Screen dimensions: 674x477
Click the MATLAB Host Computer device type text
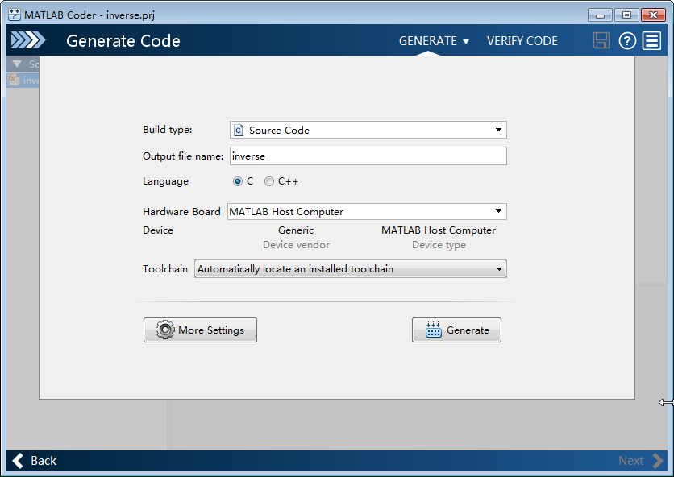tap(439, 230)
